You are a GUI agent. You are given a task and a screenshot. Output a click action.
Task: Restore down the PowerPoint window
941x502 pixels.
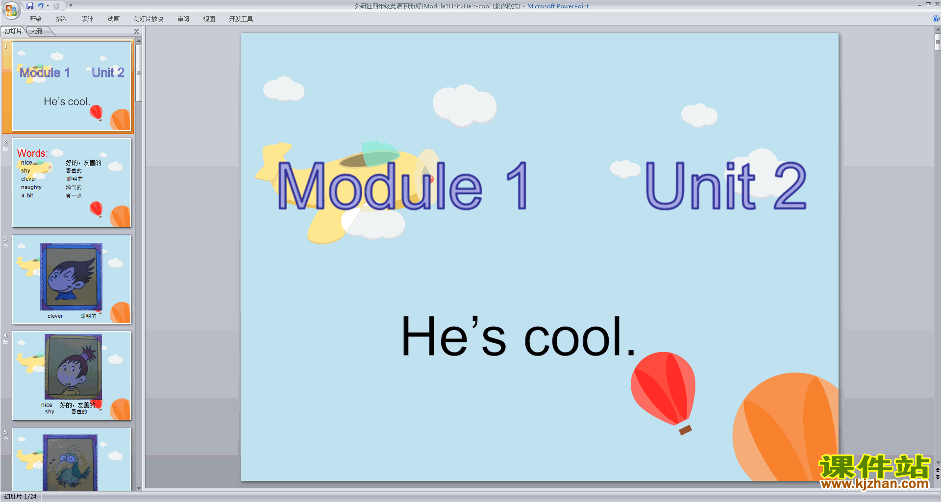pos(928,4)
